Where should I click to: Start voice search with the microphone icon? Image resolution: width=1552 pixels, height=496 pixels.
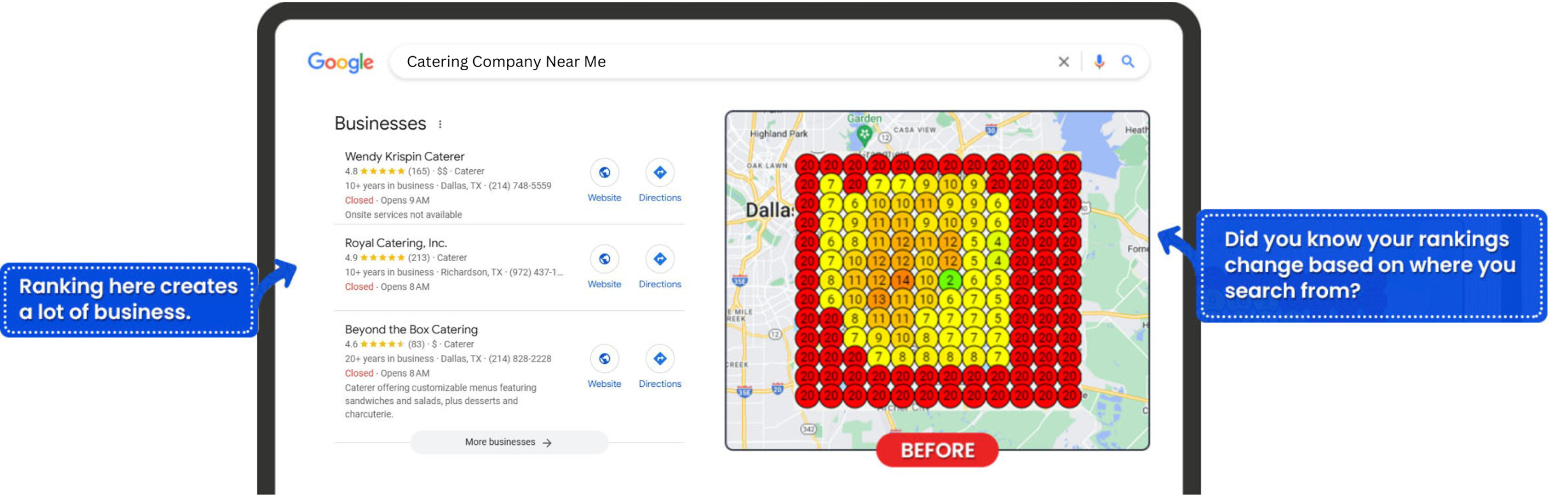tap(1099, 62)
